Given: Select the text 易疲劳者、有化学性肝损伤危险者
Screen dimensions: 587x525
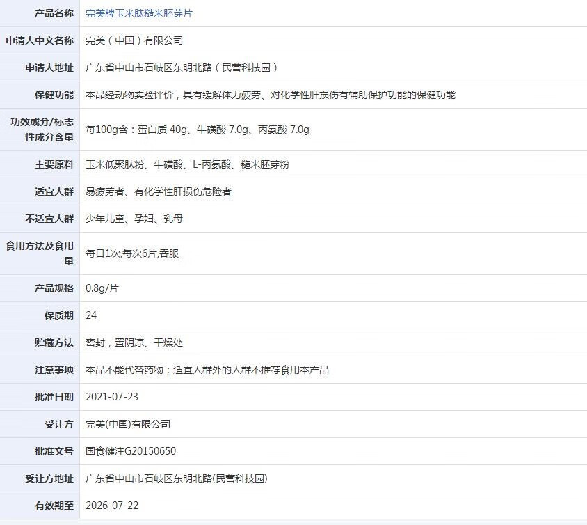Looking at the screenshot, I should pyautogui.click(x=159, y=191).
